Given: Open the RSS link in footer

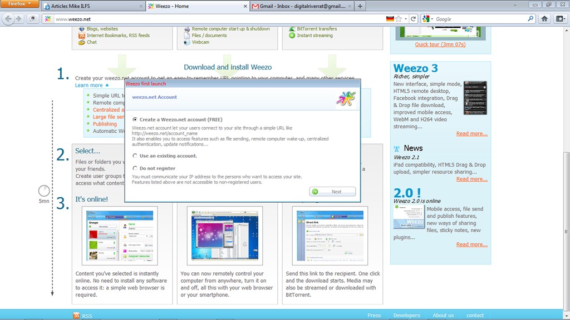Looking at the screenshot, I should (87, 316).
